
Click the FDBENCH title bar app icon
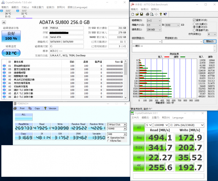[15, 103]
